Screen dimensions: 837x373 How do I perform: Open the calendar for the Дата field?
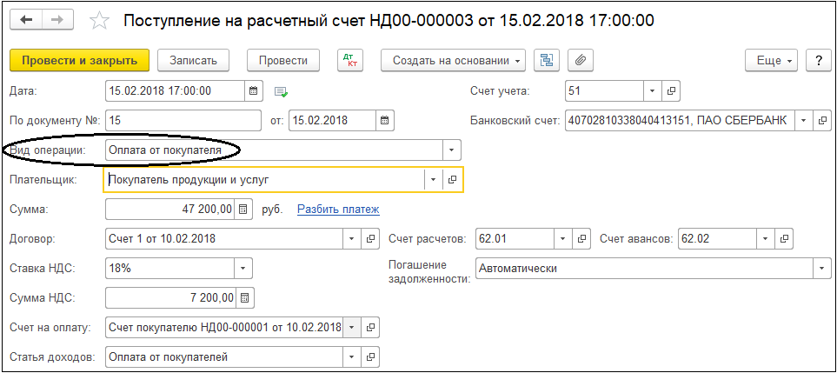pos(254,90)
